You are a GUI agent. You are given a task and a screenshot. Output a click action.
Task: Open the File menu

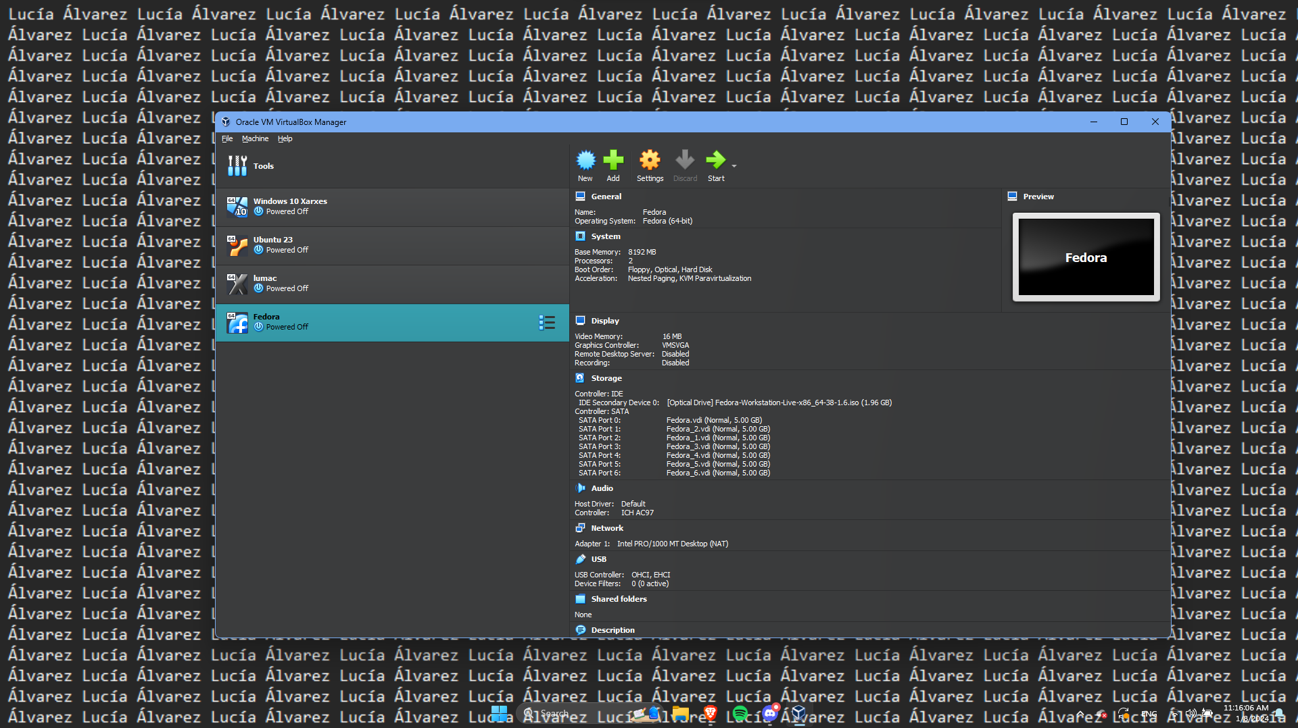tap(227, 138)
